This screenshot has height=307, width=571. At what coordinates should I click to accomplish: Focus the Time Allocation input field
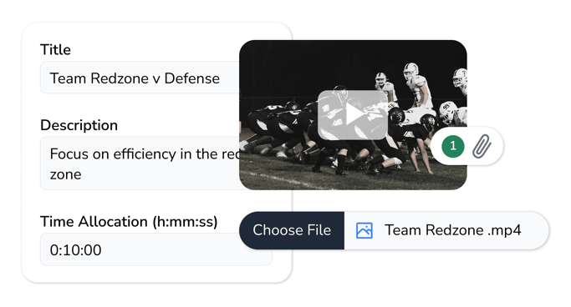(x=155, y=249)
